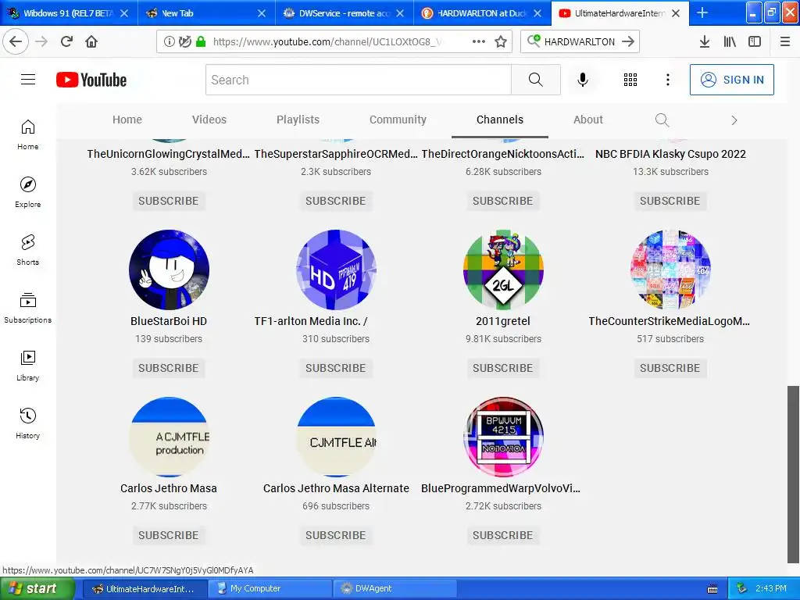Open Subscriptions in the left sidebar
Screen dimensions: 800x600
pos(28,308)
